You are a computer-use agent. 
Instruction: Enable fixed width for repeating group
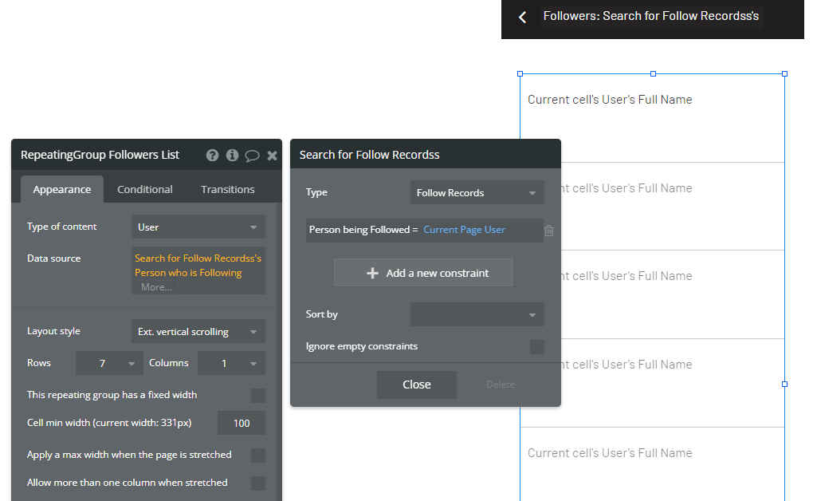(x=258, y=396)
